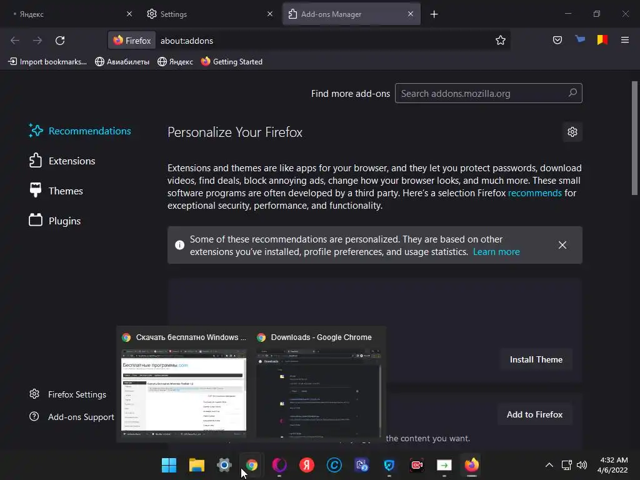Open the Firefox application menu
The height and width of the screenshot is (480, 640).
click(624, 40)
